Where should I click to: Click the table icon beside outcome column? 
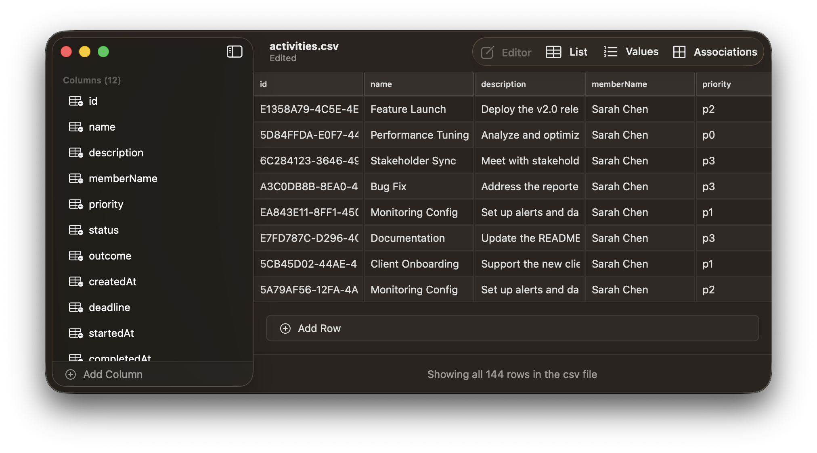point(75,256)
